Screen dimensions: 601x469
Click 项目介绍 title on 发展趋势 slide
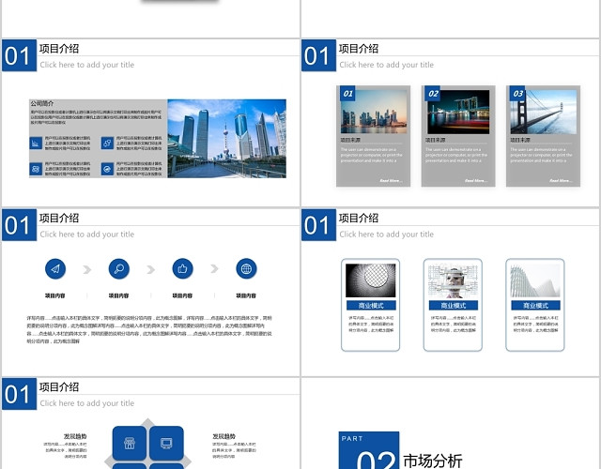[x=59, y=387]
